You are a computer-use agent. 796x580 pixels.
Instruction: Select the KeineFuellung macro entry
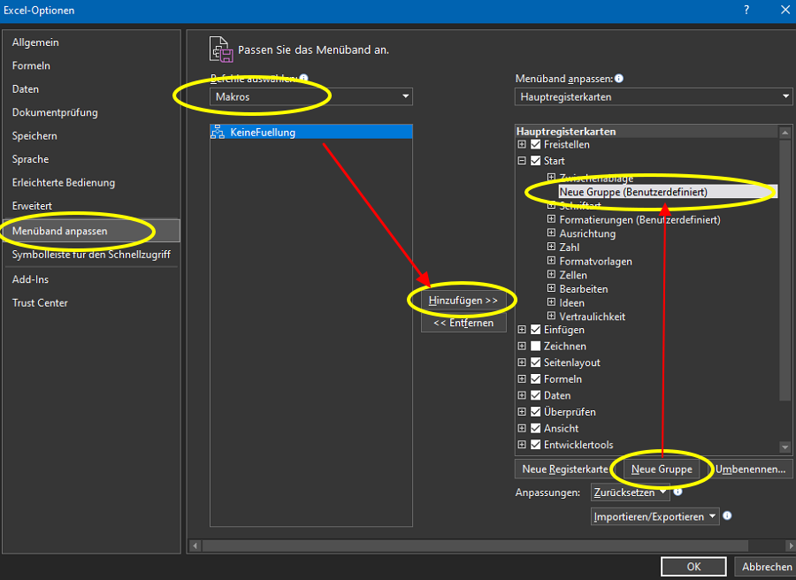[310, 132]
